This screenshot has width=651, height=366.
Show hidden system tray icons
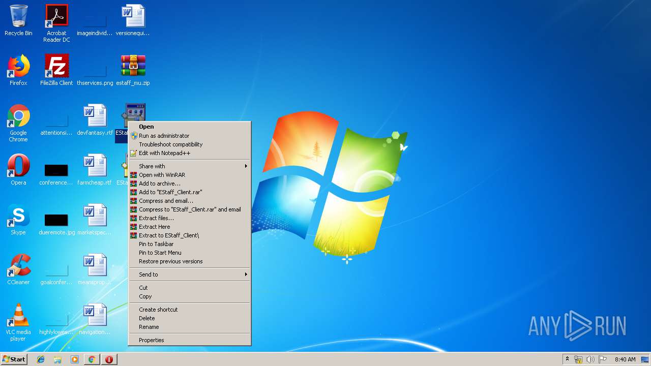coord(567,359)
